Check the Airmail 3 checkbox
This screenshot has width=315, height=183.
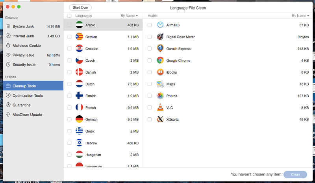(x=150, y=25)
